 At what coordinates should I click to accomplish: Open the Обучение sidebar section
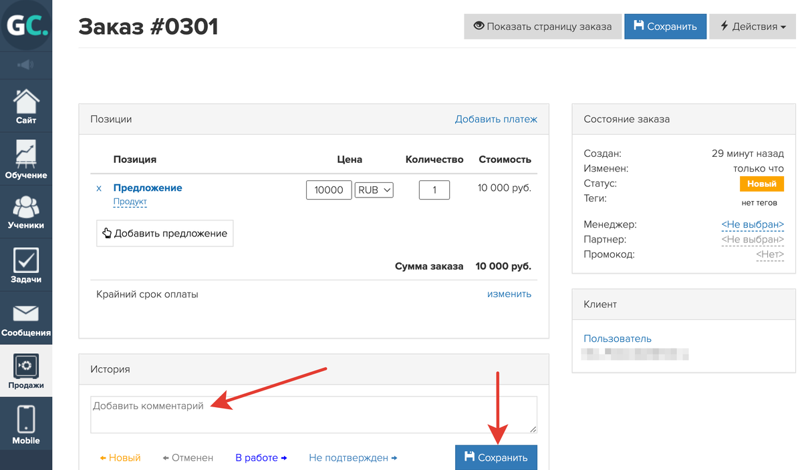(26, 159)
